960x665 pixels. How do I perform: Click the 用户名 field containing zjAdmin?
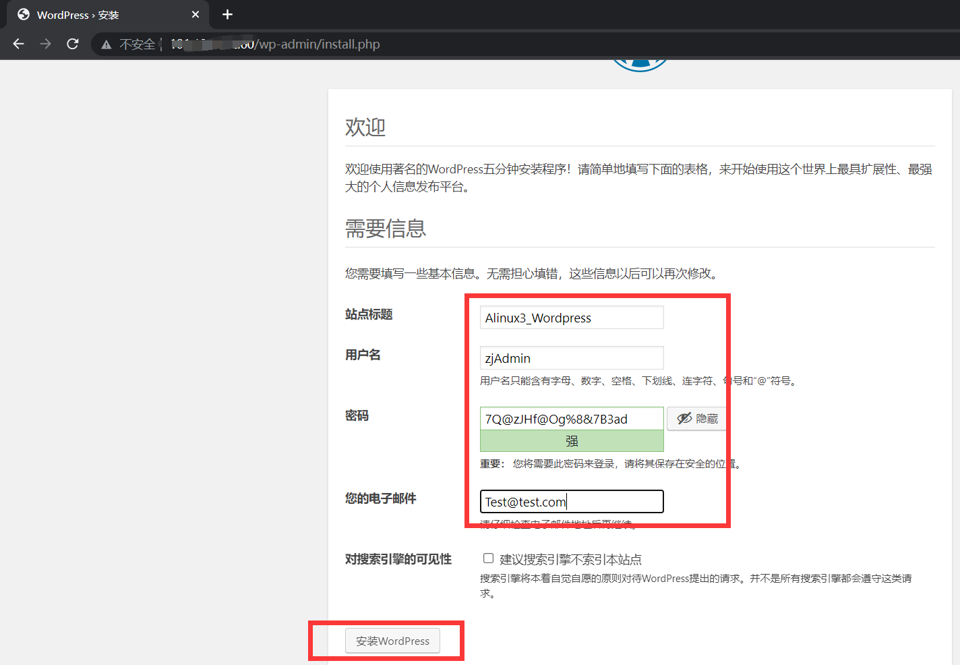pos(572,358)
